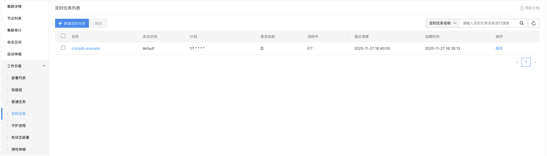Collapse the 工作负载 sidebar section

pyautogui.click(x=44, y=66)
